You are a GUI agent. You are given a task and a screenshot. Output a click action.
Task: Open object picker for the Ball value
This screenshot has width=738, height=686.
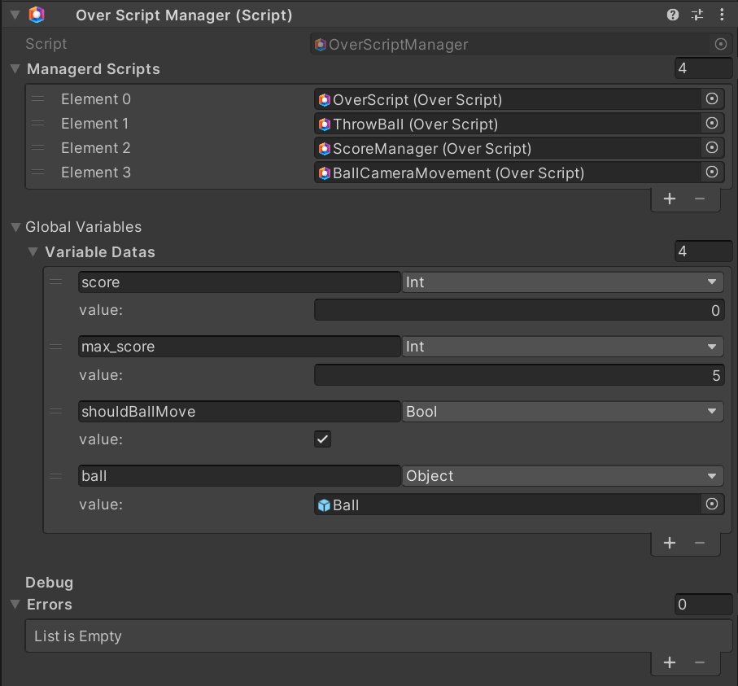tap(712, 505)
